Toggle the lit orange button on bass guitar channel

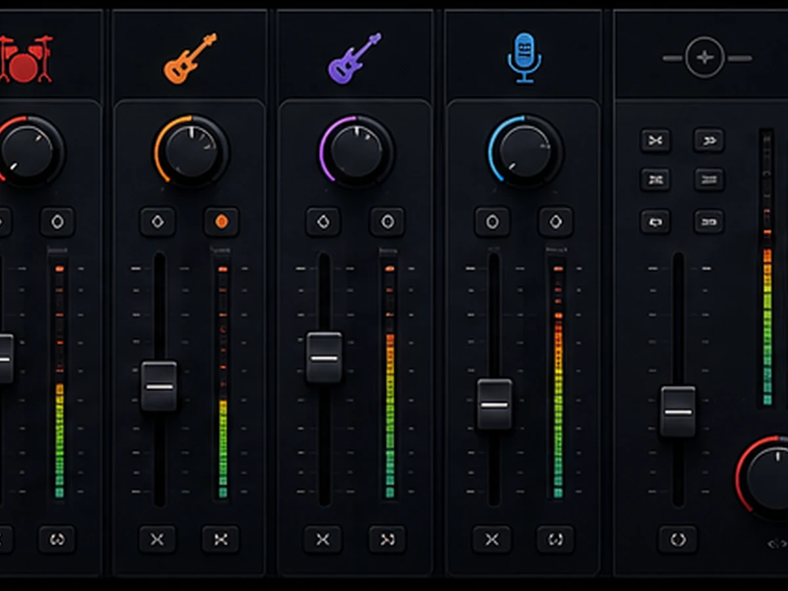[221, 222]
